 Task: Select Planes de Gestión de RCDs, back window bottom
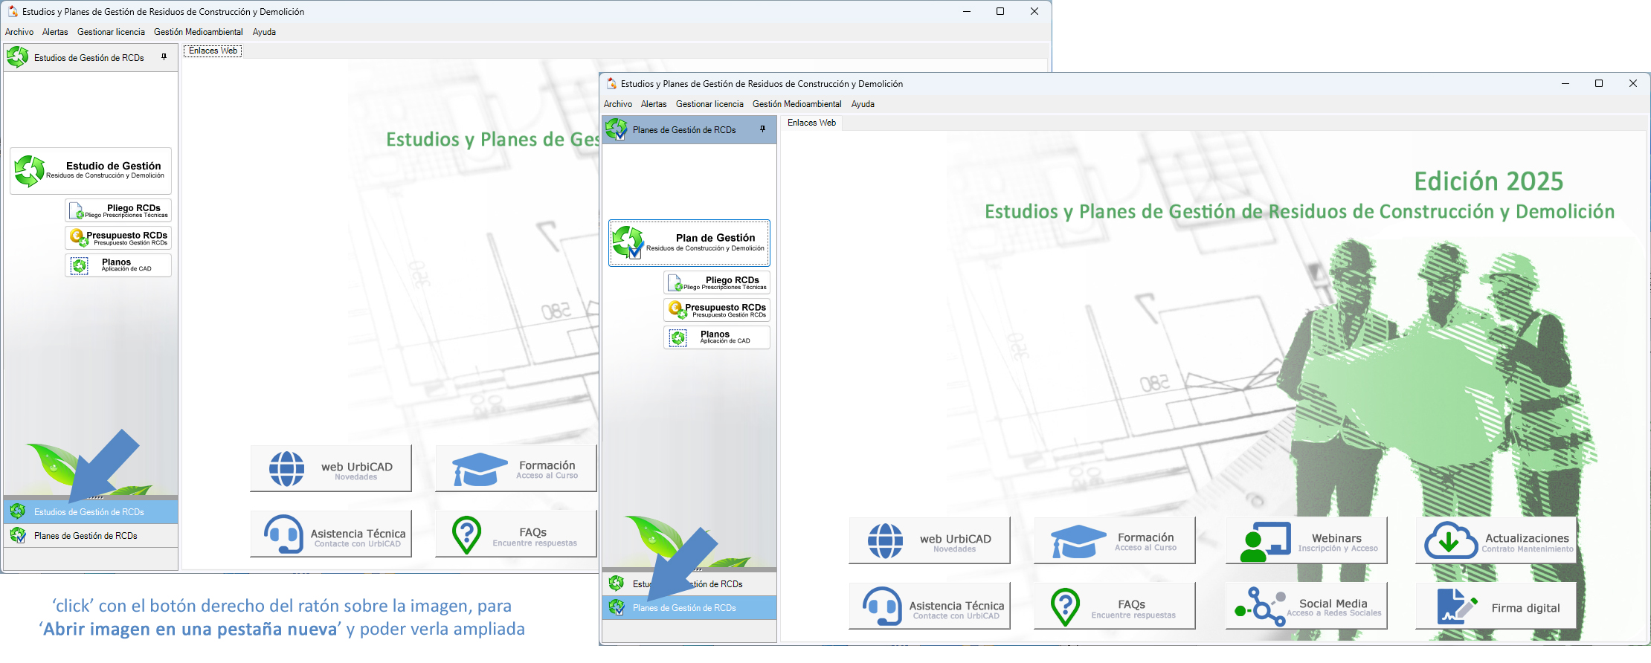(91, 535)
